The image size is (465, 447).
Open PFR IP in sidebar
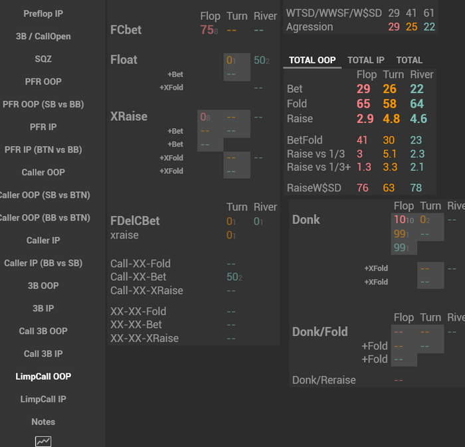coord(43,127)
